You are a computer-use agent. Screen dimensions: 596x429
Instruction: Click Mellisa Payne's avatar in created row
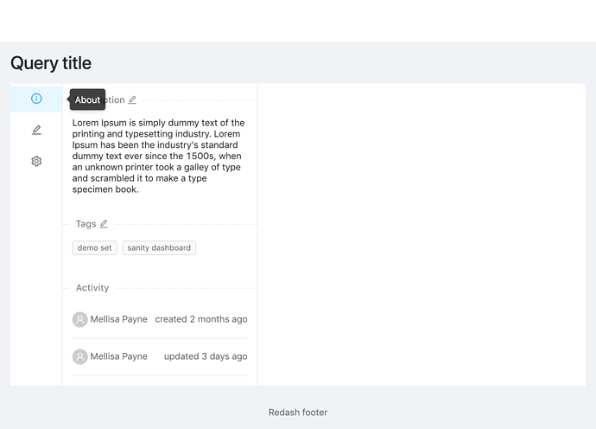(79, 319)
